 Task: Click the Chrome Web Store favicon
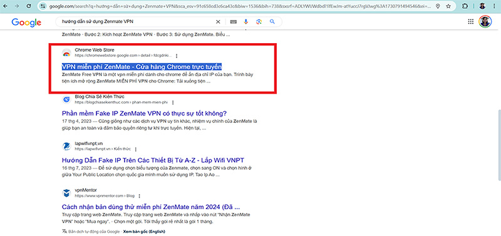coord(66,53)
